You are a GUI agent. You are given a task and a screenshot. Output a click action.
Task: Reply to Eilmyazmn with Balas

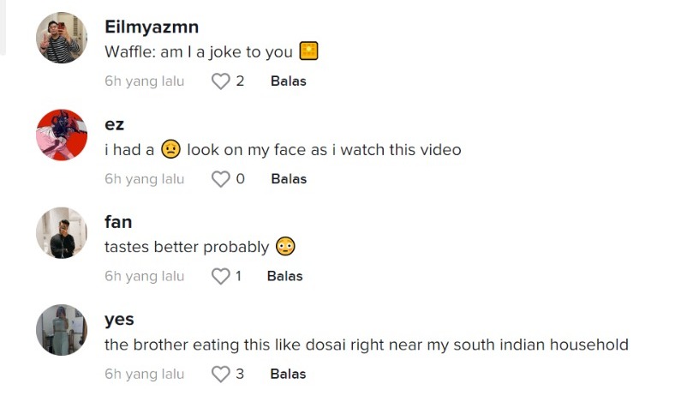[x=288, y=81]
